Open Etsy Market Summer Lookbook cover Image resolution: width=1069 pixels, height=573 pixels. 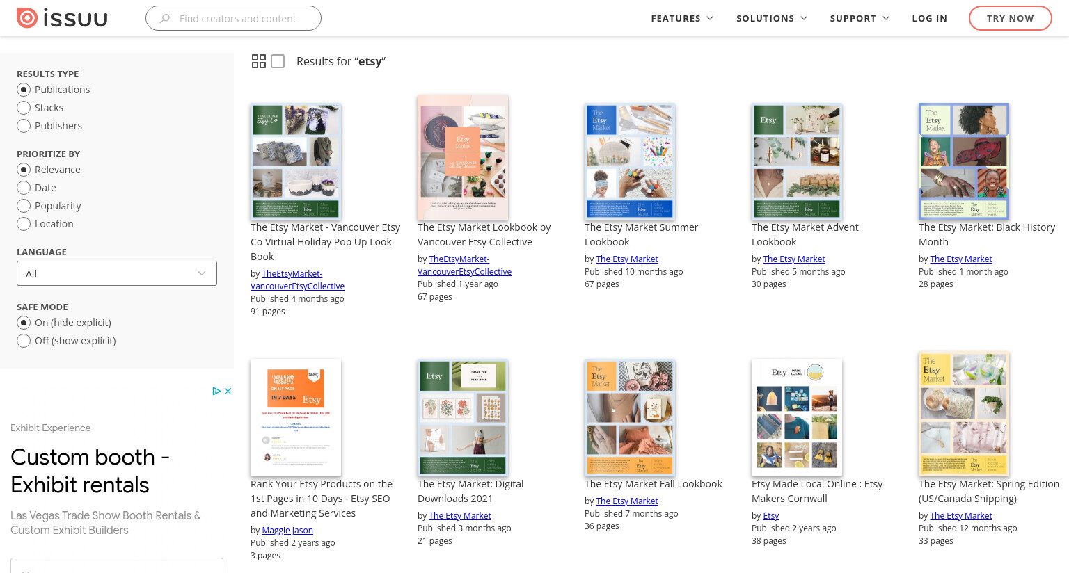coord(630,161)
